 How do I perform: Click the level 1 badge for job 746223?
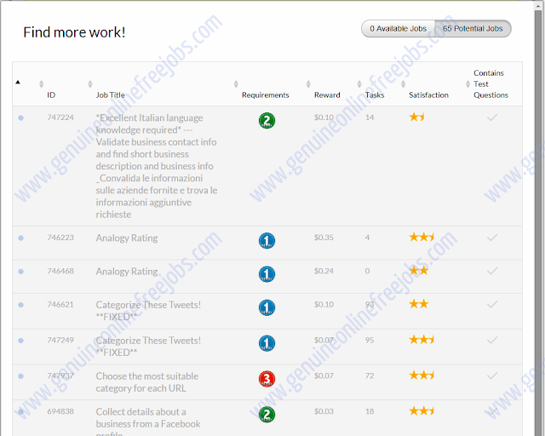pos(267,241)
